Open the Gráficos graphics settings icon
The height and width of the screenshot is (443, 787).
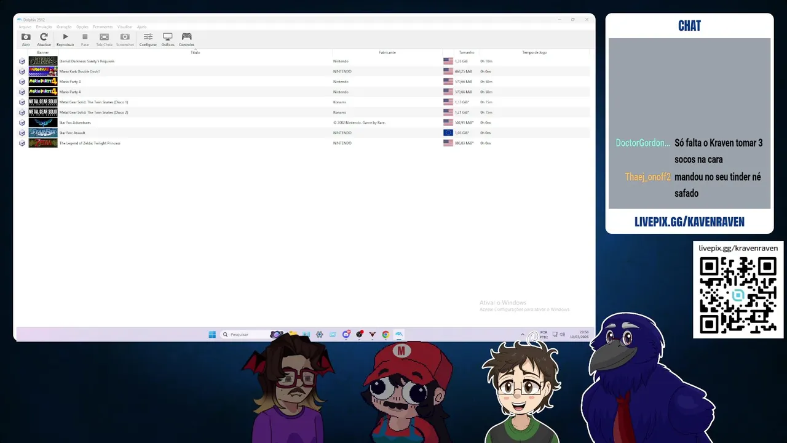coord(168,39)
